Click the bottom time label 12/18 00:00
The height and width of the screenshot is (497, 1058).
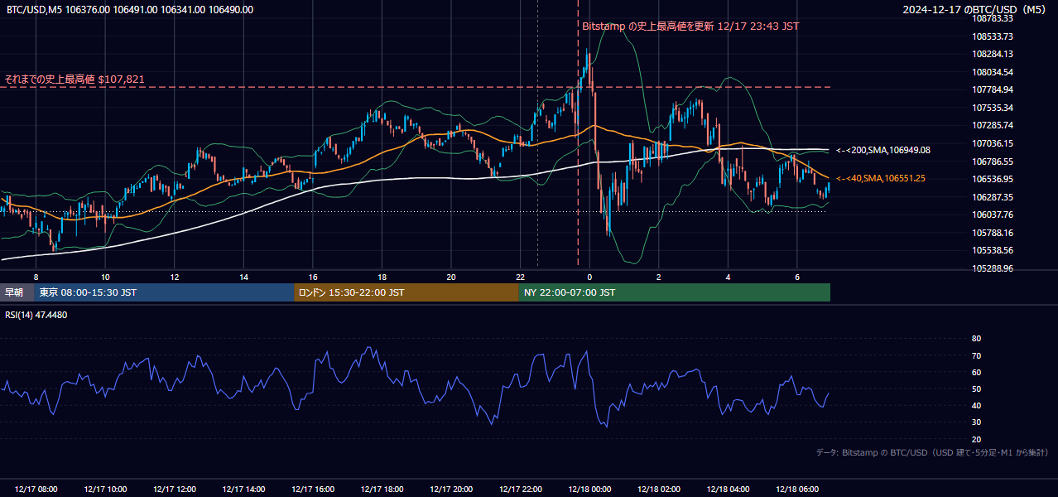(589, 490)
